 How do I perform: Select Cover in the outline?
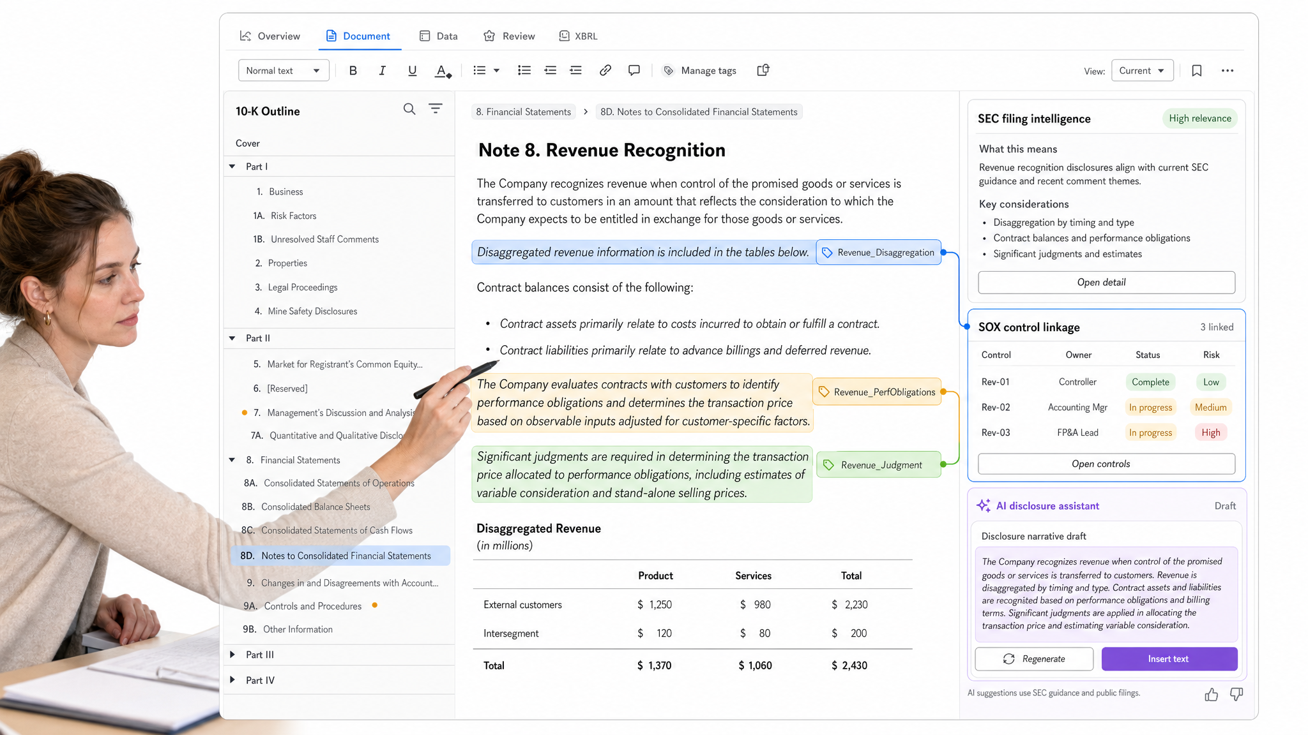tap(248, 144)
